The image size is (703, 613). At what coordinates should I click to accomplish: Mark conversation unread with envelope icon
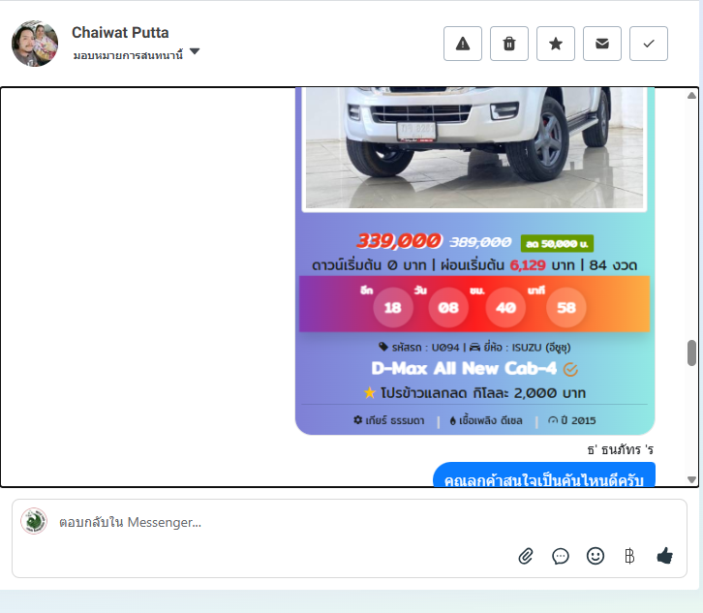pos(602,44)
